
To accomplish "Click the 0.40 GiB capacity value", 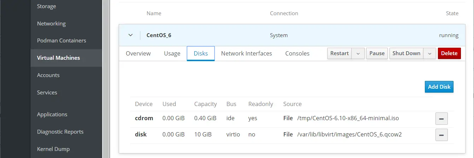I will tap(205, 118).
